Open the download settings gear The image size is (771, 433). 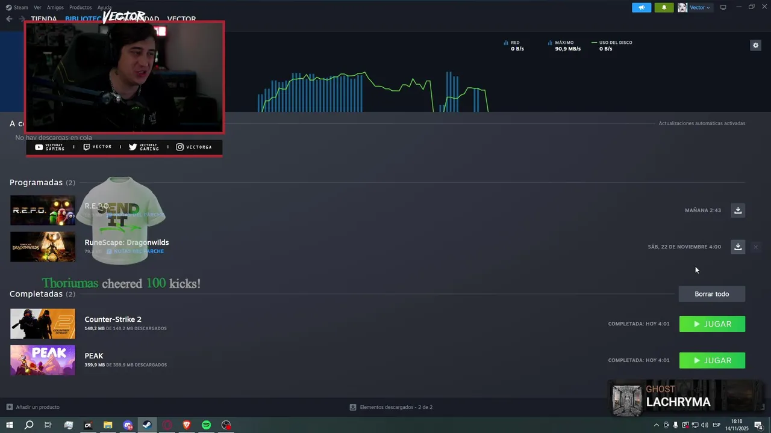(755, 45)
